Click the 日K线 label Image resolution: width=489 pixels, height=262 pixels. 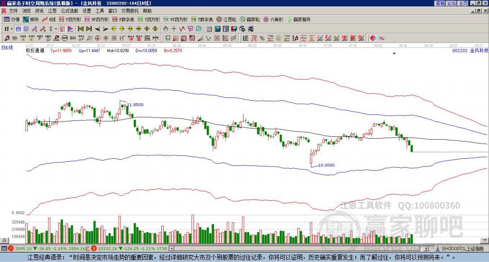pyautogui.click(x=8, y=48)
